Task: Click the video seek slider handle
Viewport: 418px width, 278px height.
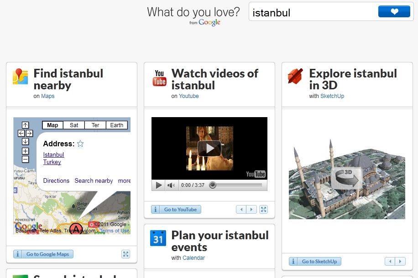Action: tap(212, 185)
